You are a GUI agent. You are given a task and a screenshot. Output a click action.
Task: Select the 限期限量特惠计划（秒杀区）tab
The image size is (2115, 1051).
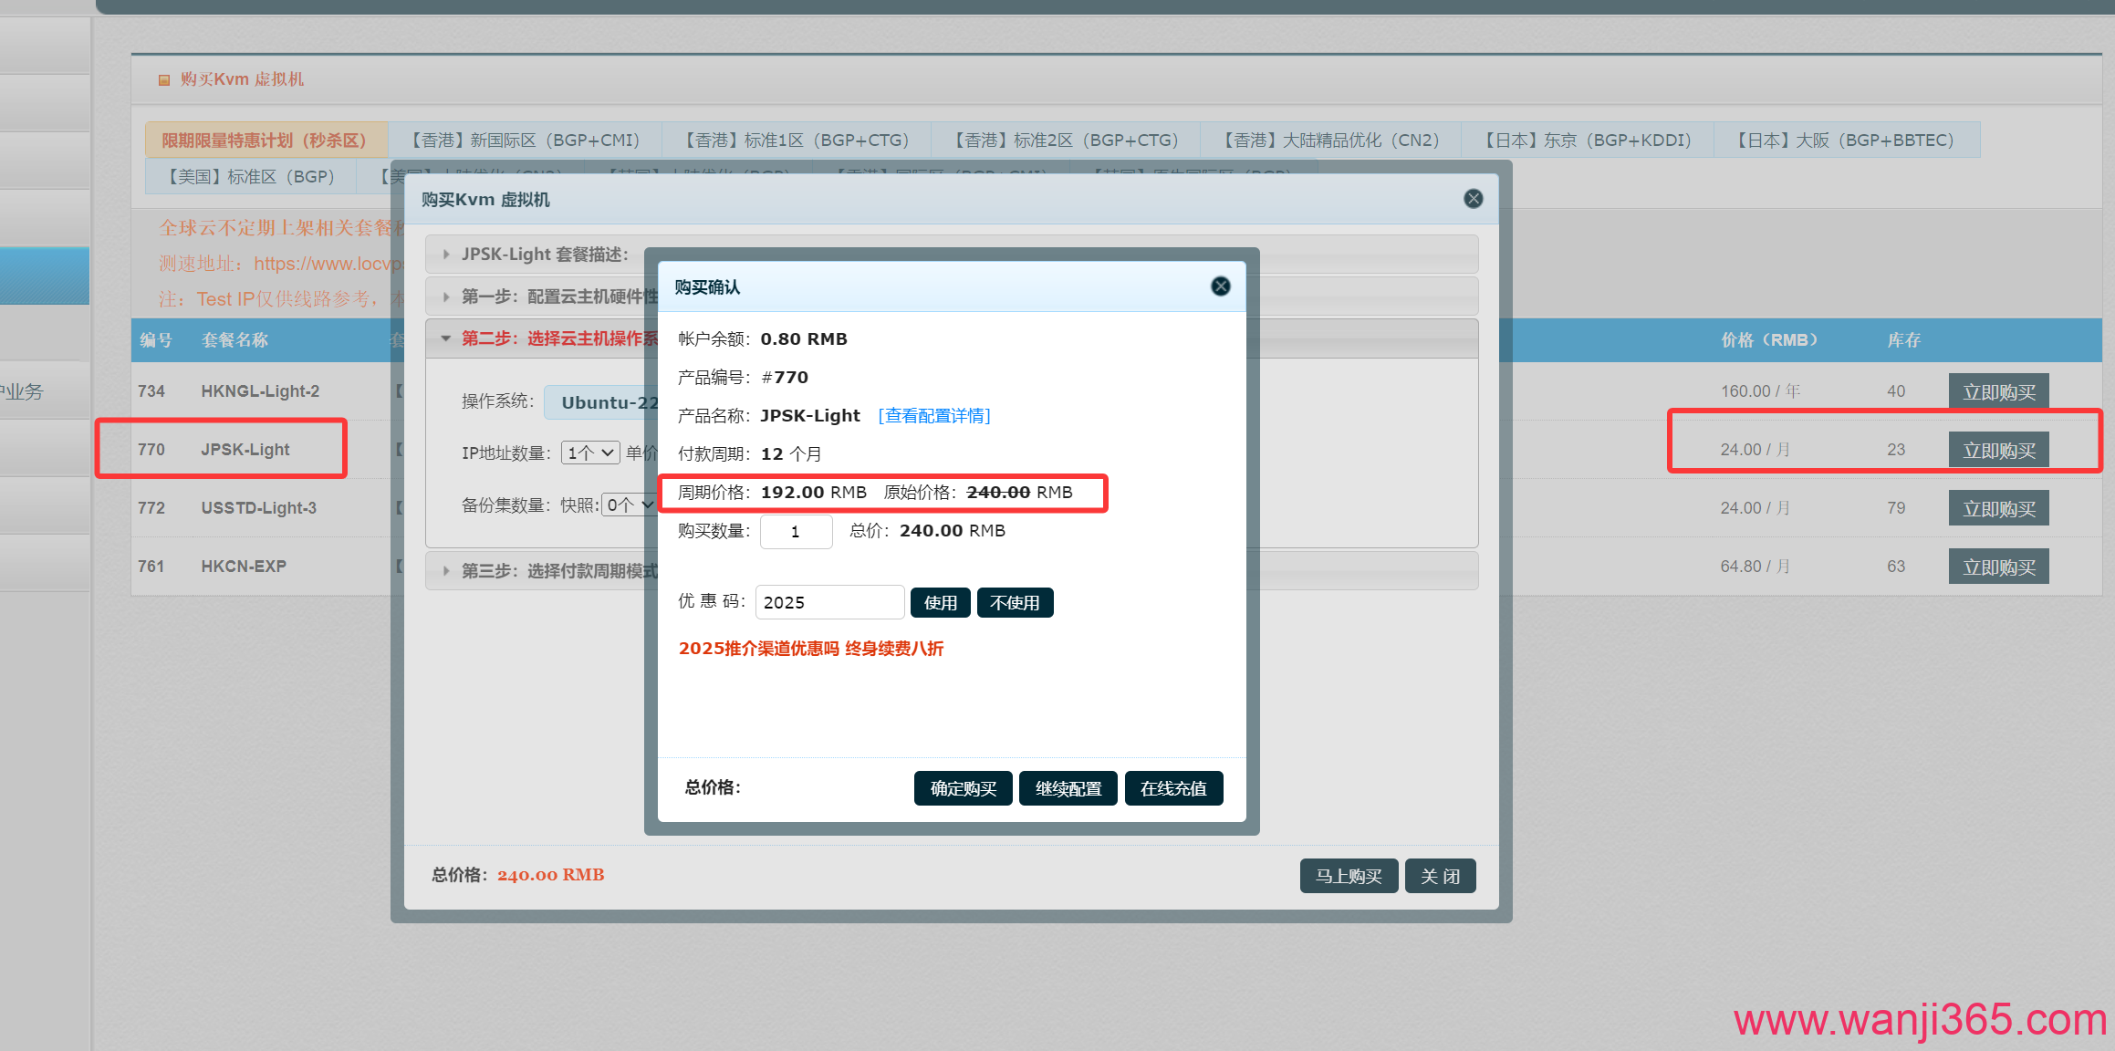(x=264, y=139)
